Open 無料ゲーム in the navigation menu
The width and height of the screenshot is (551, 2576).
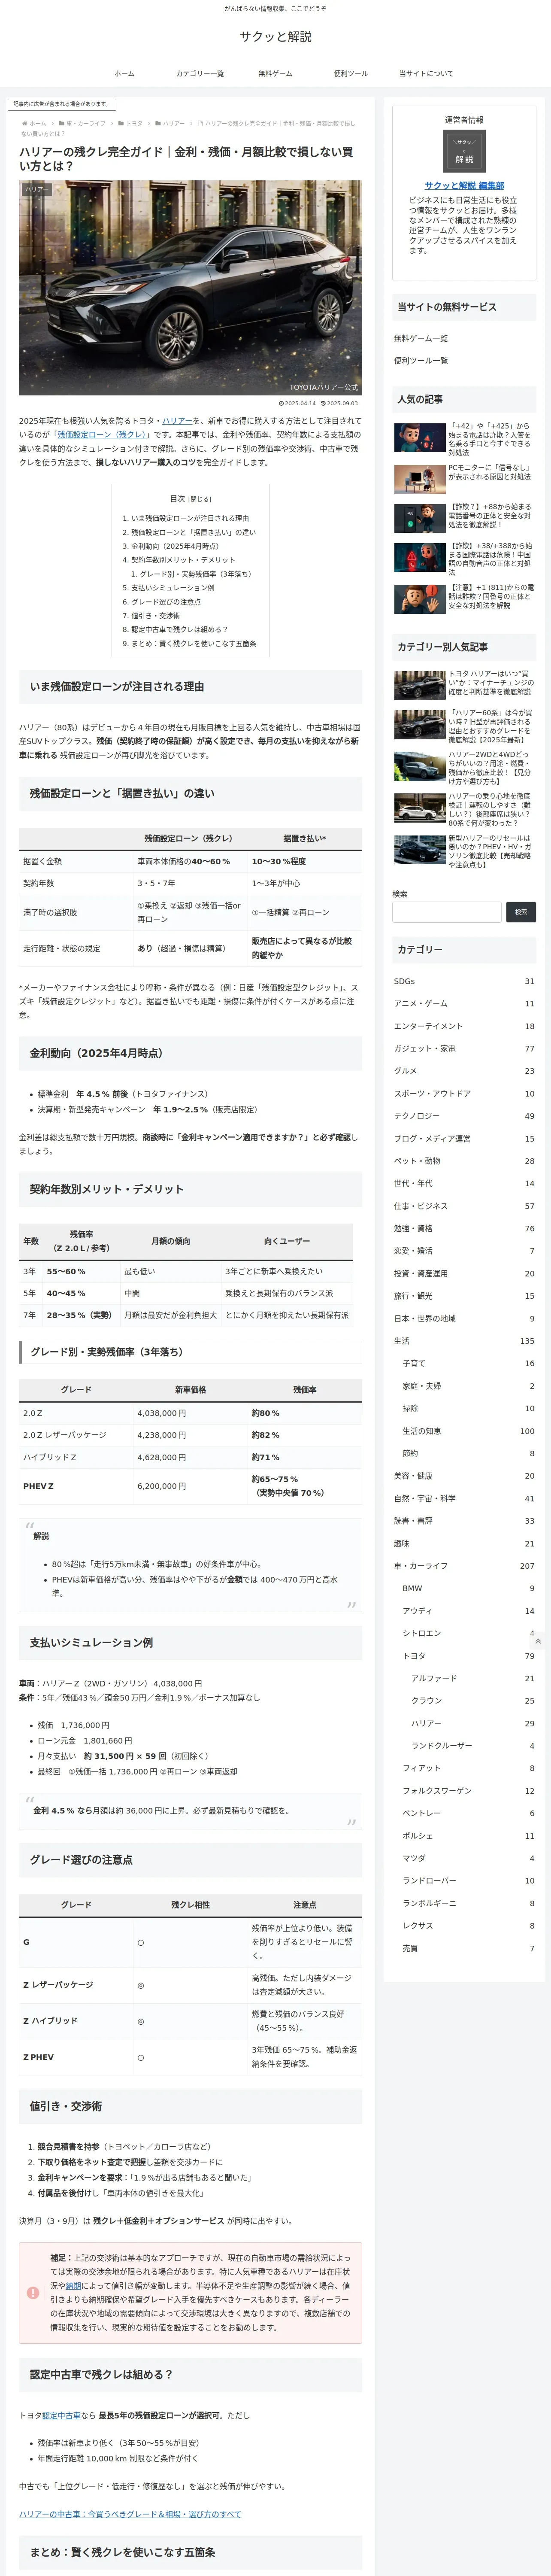(275, 73)
